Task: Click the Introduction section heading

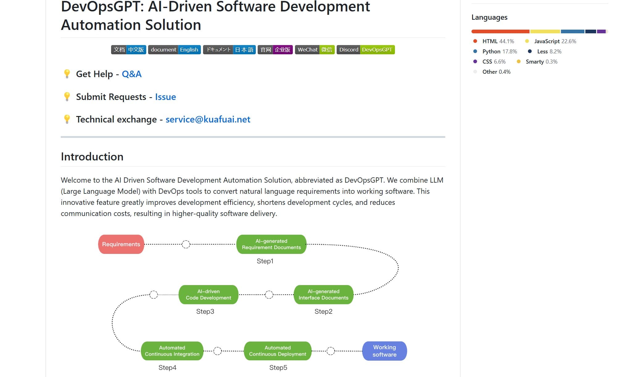Action: tap(92, 157)
